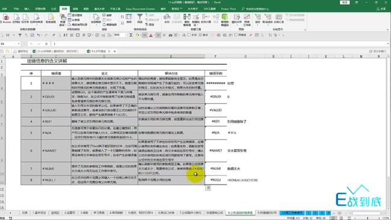Click the Remove Duplicates icon
The width and height of the screenshot is (391, 220).
pyautogui.click(x=186, y=20)
